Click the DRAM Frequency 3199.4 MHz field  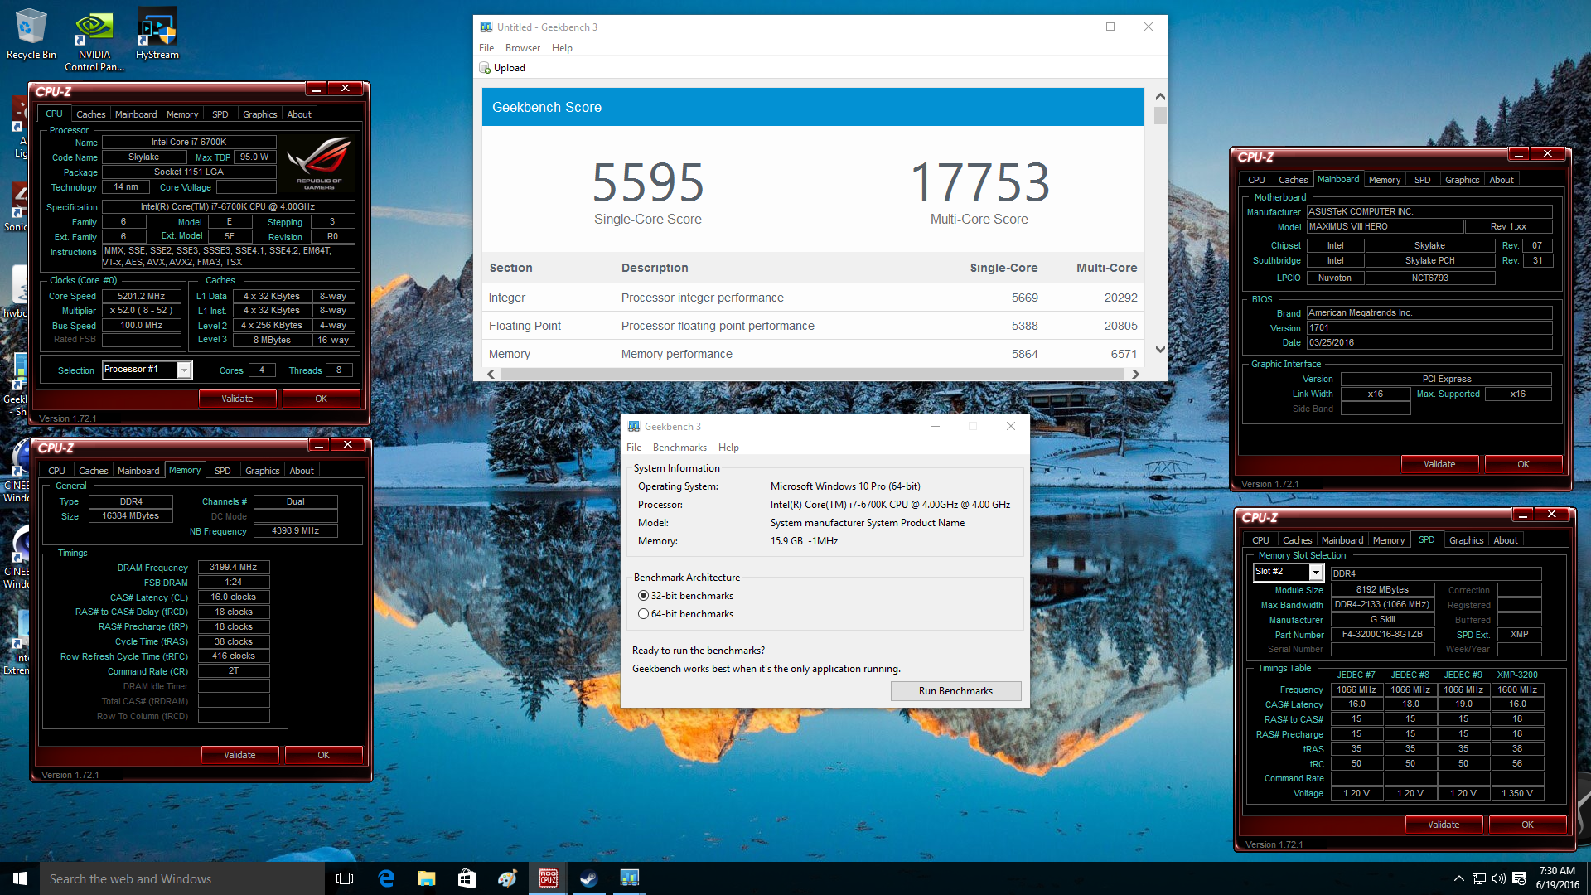(234, 568)
